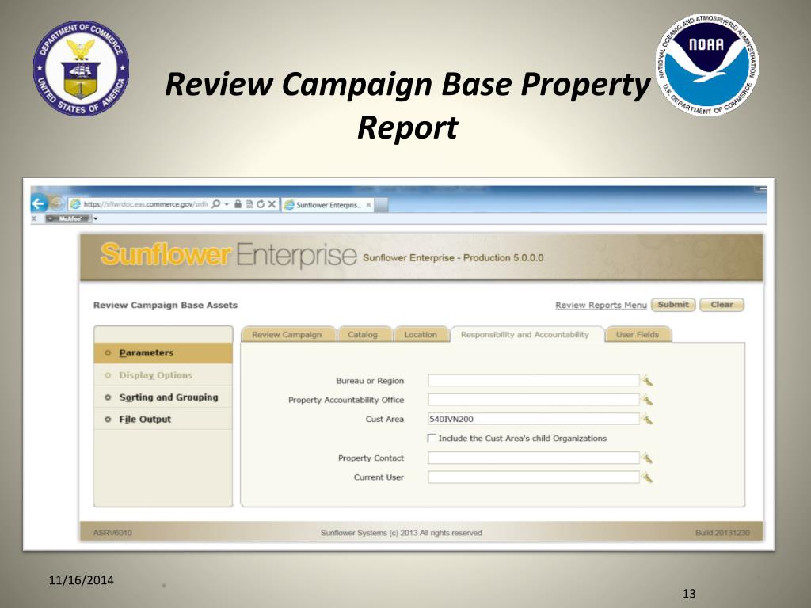Viewport: 811px width, 608px height.
Task: Expand the address bar search dropdown arrow
Action: [x=227, y=204]
